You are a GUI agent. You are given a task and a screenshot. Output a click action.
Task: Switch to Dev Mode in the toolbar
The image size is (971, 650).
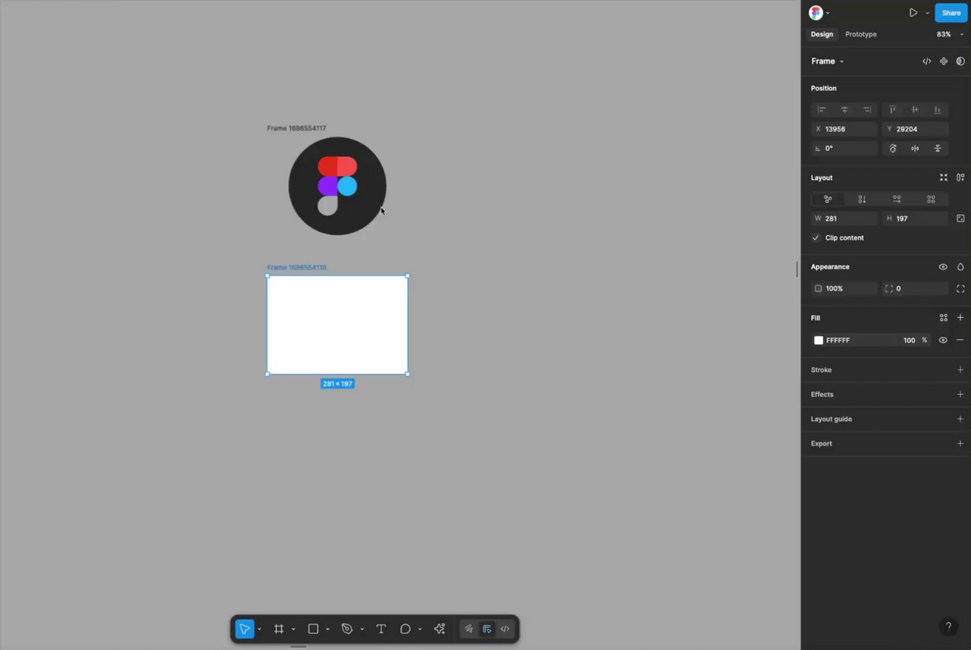(x=504, y=629)
